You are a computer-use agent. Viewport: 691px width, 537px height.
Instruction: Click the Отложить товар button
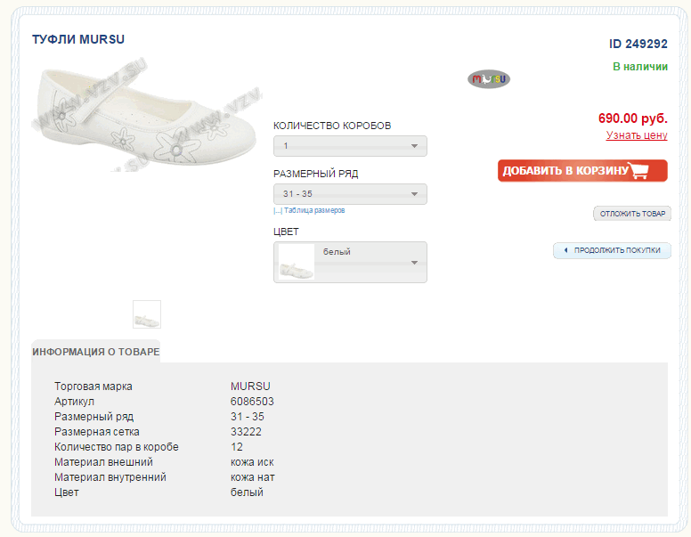pos(632,214)
